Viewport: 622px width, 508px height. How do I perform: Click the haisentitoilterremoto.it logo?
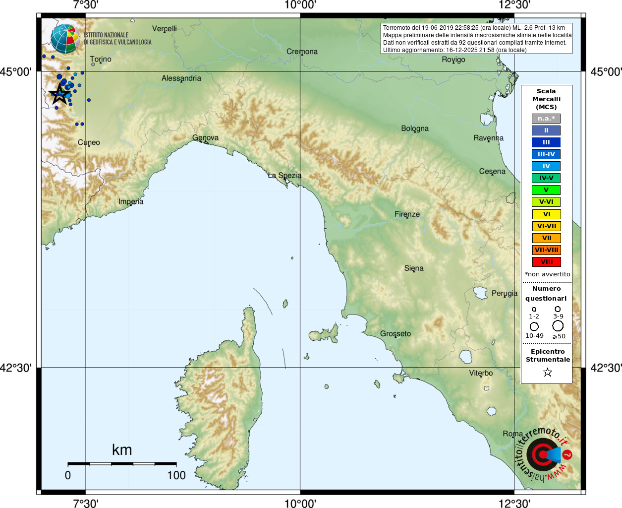tap(543, 454)
